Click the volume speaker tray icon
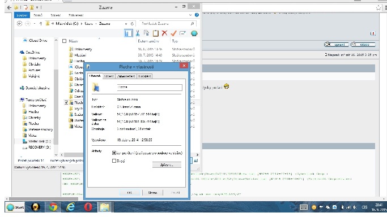This screenshot has width=387, height=217. (355, 207)
